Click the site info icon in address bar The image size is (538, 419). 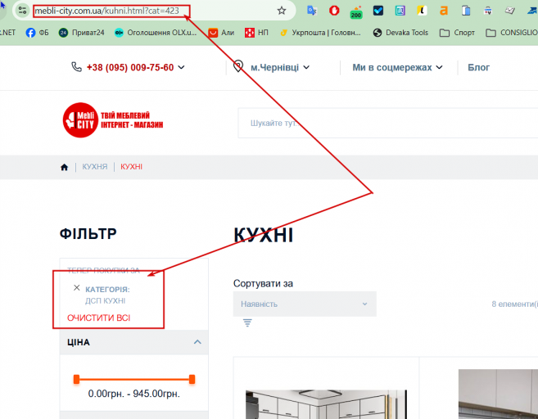tap(22, 11)
